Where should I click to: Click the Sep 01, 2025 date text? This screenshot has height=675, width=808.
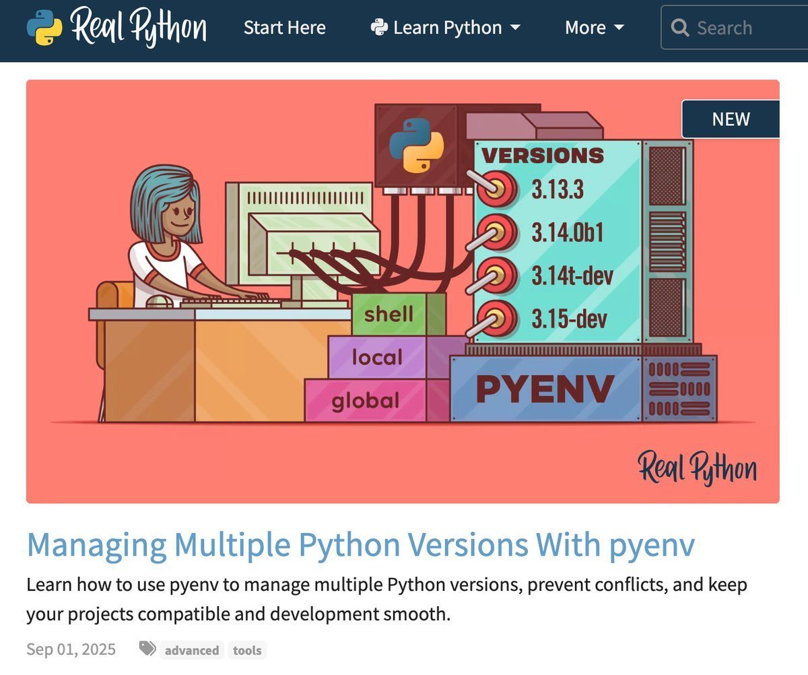coord(71,649)
